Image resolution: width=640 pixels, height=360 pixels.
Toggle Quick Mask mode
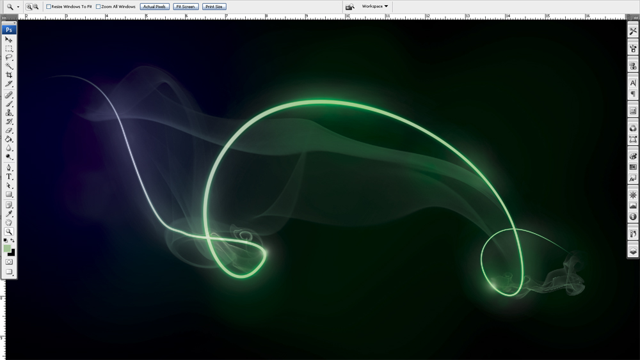8,262
